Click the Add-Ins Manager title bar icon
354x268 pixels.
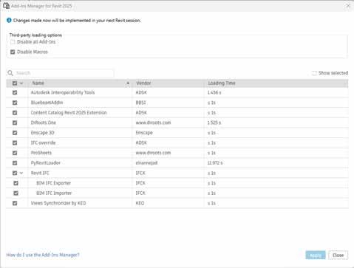click(x=6, y=6)
